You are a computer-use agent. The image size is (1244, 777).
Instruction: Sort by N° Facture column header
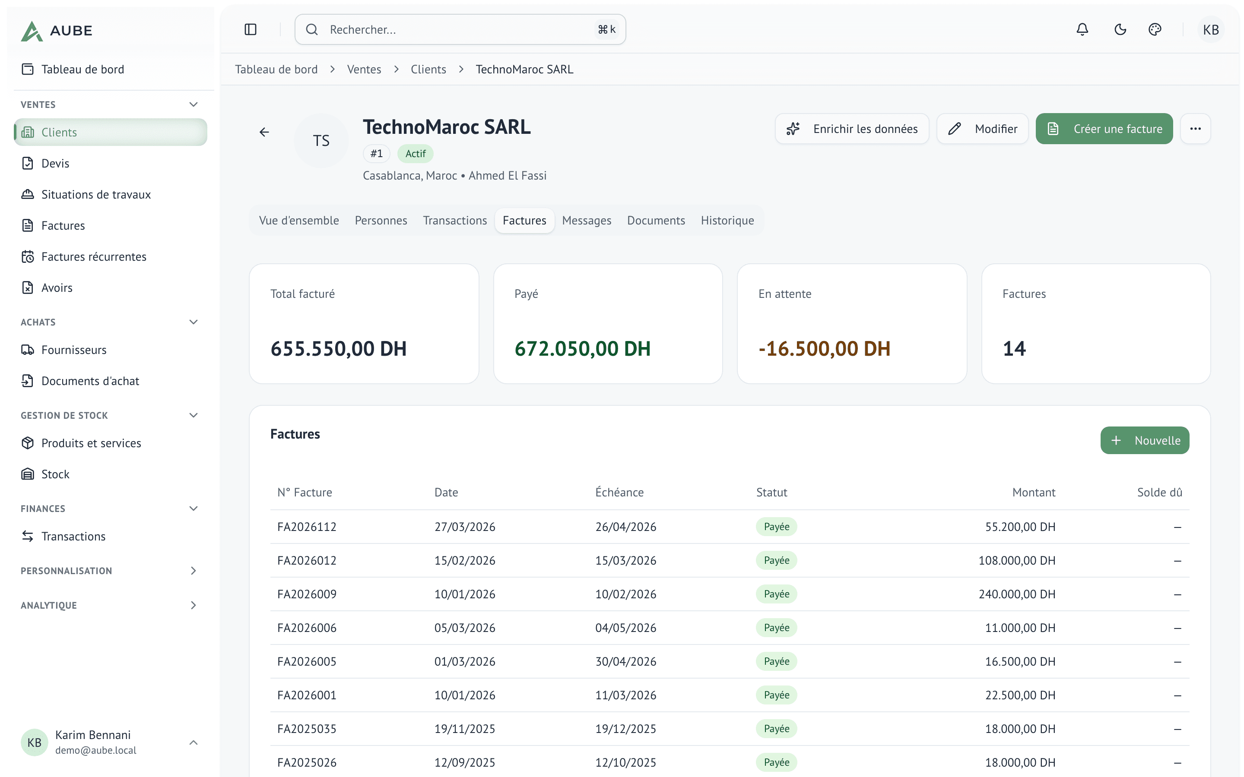click(x=305, y=492)
